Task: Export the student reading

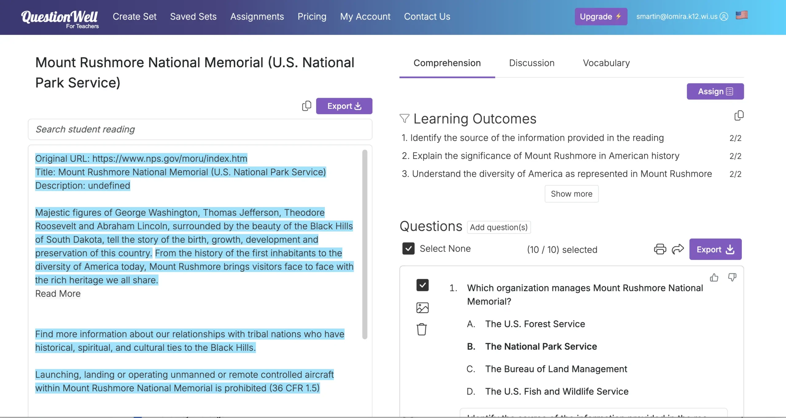Action: 344,106
